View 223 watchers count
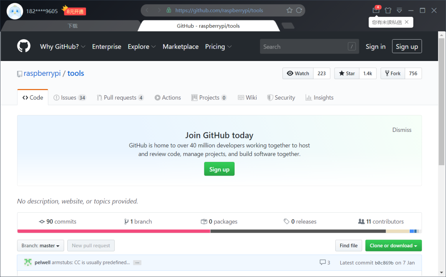Image resolution: width=446 pixels, height=277 pixels. (322, 73)
